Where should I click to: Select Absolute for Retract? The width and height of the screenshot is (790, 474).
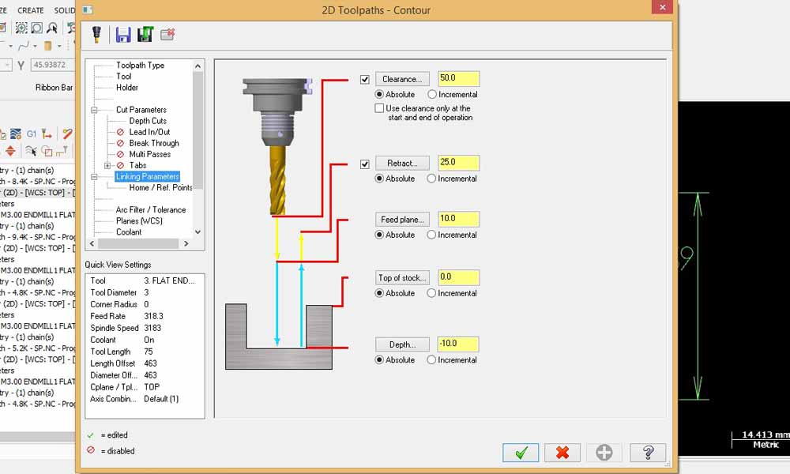pyautogui.click(x=379, y=179)
